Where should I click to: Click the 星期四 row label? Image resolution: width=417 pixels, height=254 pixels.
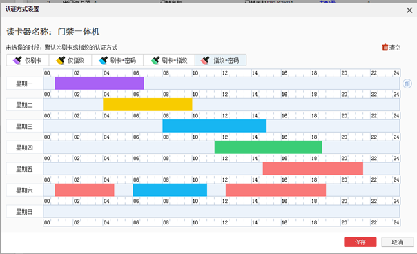24,148
